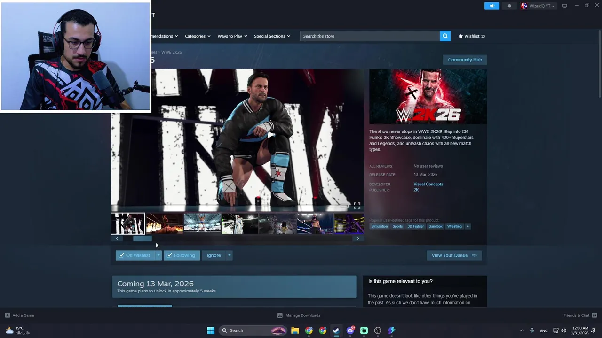Open the volume speaker tray icon
The height and width of the screenshot is (338, 602).
coord(563,330)
